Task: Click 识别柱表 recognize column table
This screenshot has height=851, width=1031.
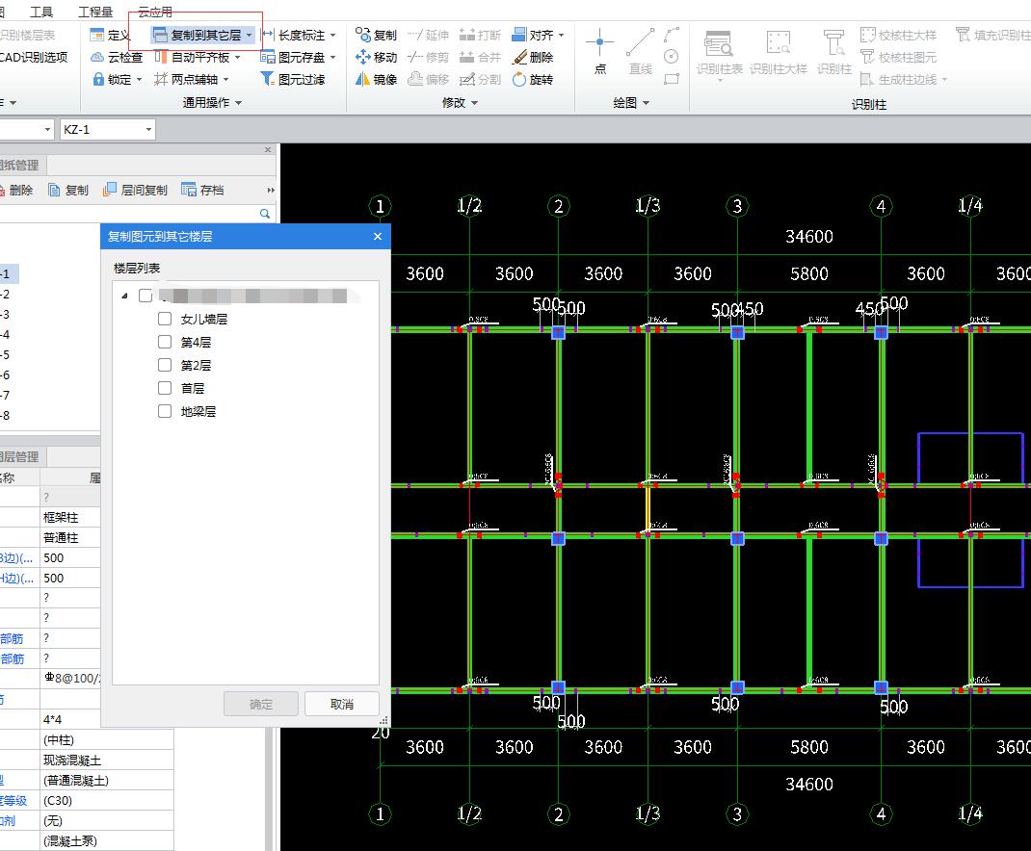Action: (720, 53)
